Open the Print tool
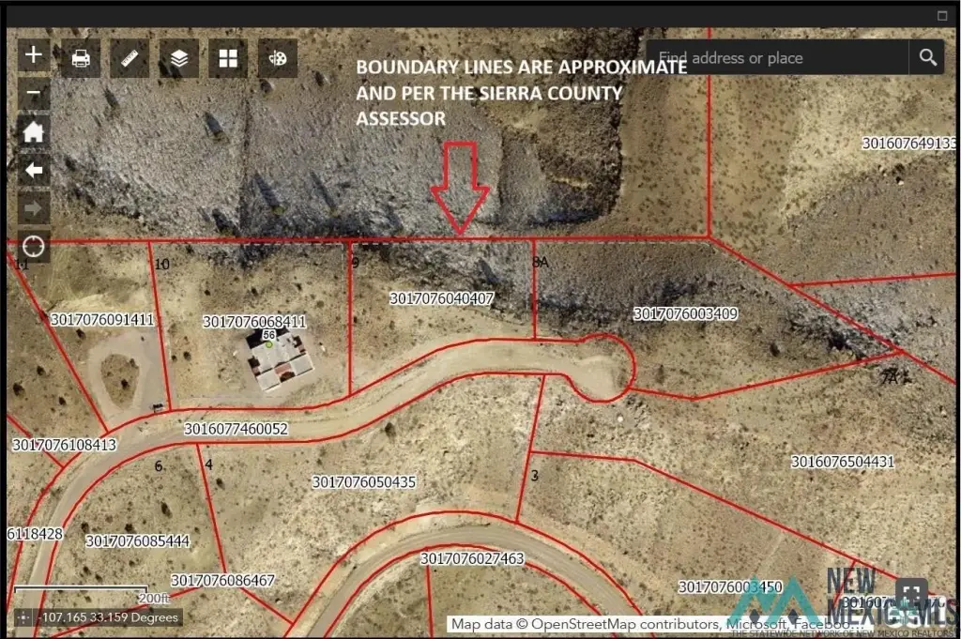The image size is (961, 639). [82, 59]
